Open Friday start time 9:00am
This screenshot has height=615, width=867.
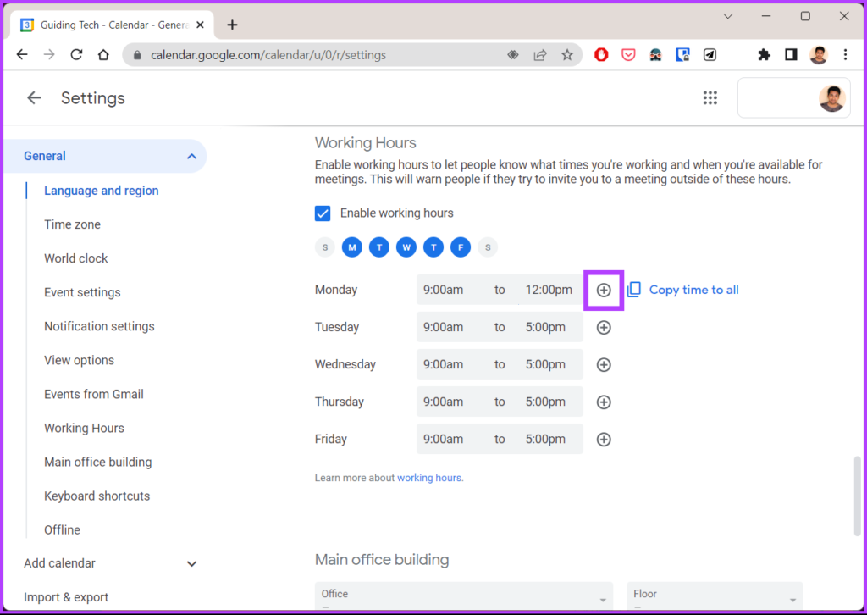pos(444,439)
